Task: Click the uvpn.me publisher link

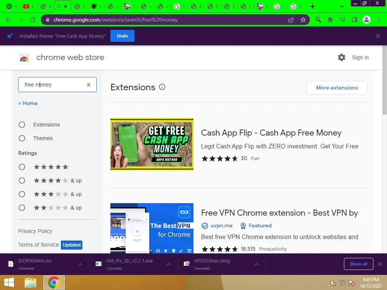Action: pyautogui.click(x=221, y=225)
